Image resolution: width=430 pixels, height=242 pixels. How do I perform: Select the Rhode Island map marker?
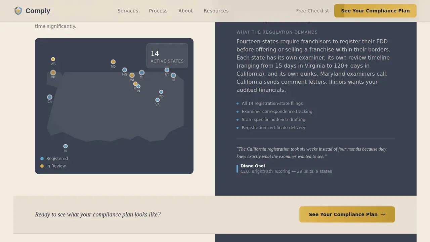[x=173, y=75]
